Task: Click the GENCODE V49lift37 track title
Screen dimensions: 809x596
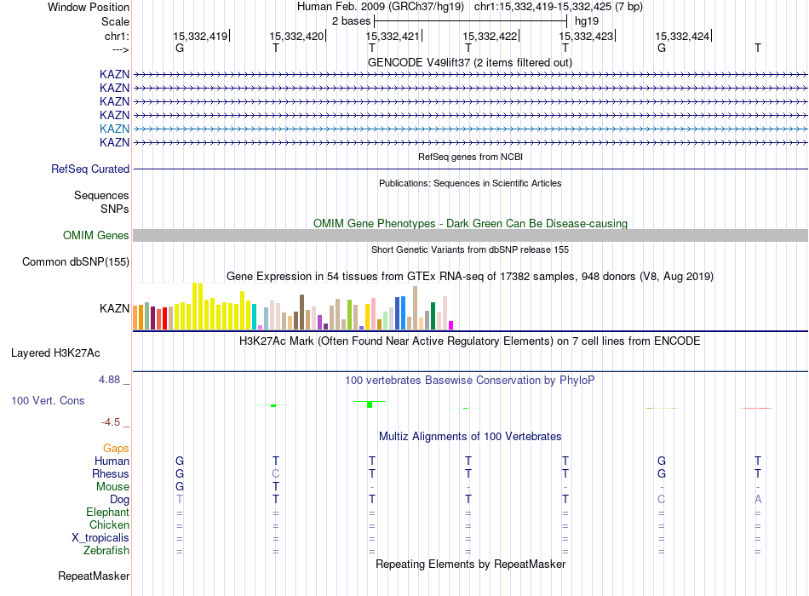Action: point(470,62)
